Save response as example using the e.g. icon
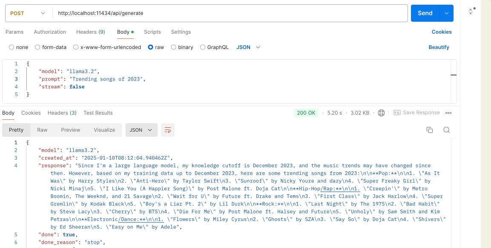This screenshot has width=491, height=248. pos(396,112)
